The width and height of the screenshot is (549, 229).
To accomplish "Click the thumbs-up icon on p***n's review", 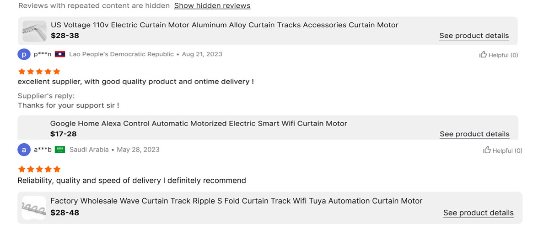I will [483, 55].
